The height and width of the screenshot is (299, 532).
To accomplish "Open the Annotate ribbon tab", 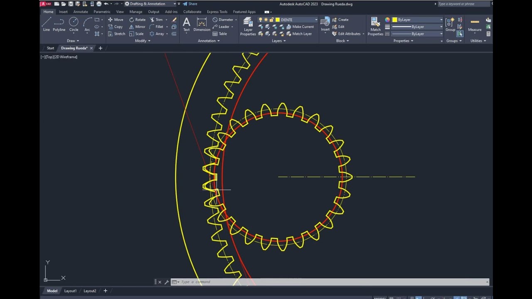I will click(x=81, y=12).
